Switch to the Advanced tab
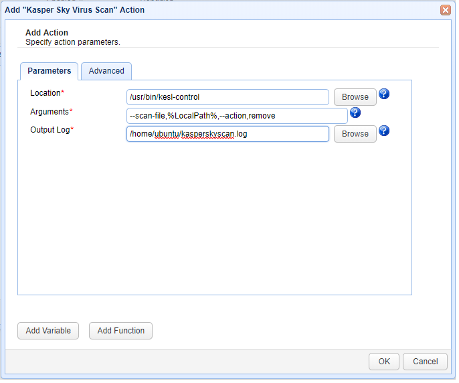Image resolution: width=459 pixels, height=383 pixels. 107,72
